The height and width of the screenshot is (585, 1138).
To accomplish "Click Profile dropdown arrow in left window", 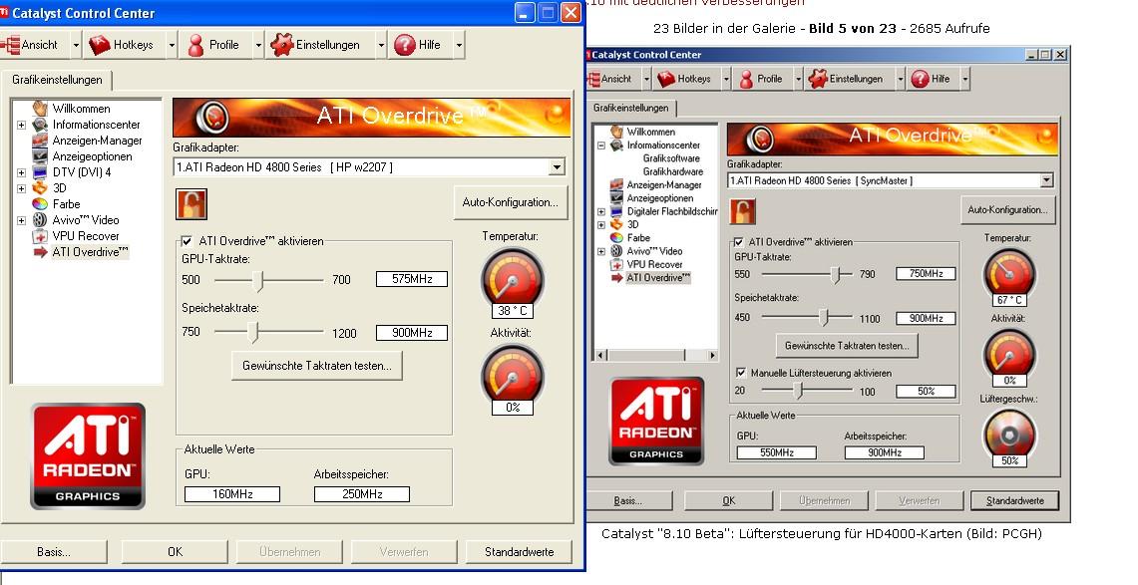I will coord(258,45).
